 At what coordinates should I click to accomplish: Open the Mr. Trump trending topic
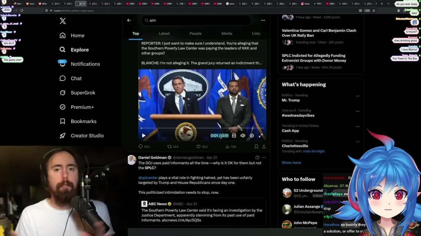coord(291,100)
